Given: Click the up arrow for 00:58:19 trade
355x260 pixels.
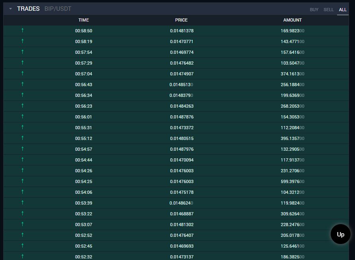Looking at the screenshot, I should point(22,41).
